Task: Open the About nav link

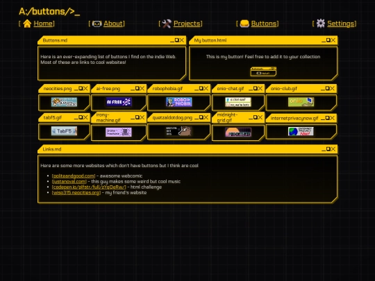Action: coord(113,24)
